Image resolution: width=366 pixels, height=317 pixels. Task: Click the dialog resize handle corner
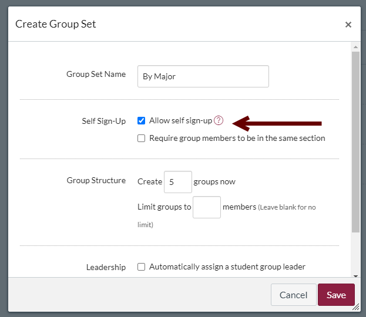point(356,307)
